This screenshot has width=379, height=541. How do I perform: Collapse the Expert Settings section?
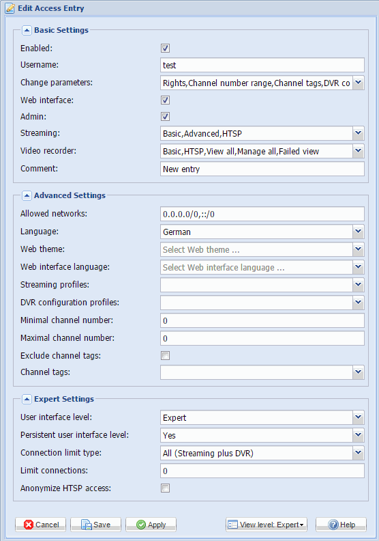[27, 399]
